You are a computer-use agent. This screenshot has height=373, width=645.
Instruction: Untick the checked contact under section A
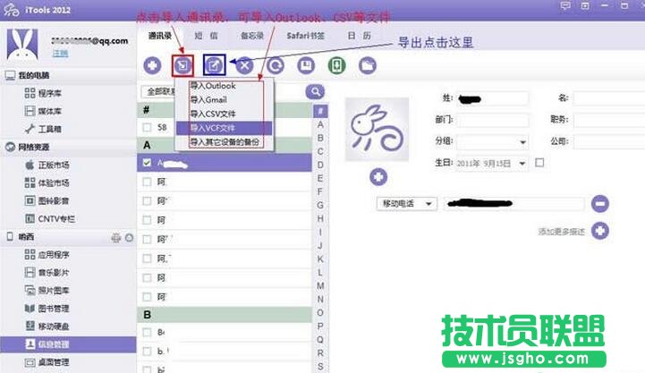147,163
